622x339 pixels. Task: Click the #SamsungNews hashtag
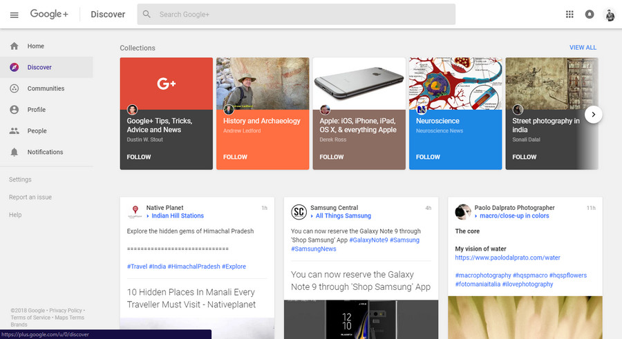click(x=313, y=249)
